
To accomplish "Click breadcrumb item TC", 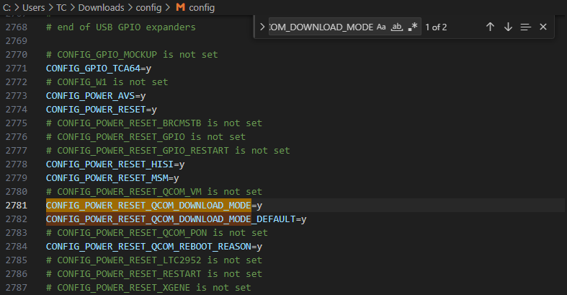I will 61,8.
